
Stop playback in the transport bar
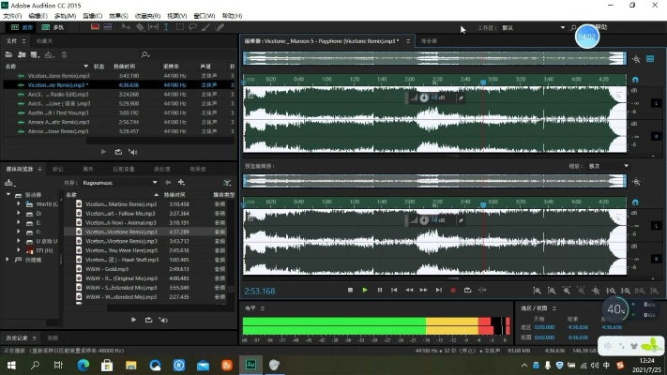pos(350,290)
